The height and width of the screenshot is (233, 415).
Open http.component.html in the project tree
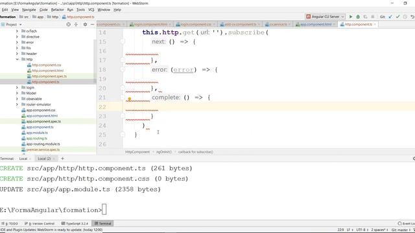tap(47, 71)
